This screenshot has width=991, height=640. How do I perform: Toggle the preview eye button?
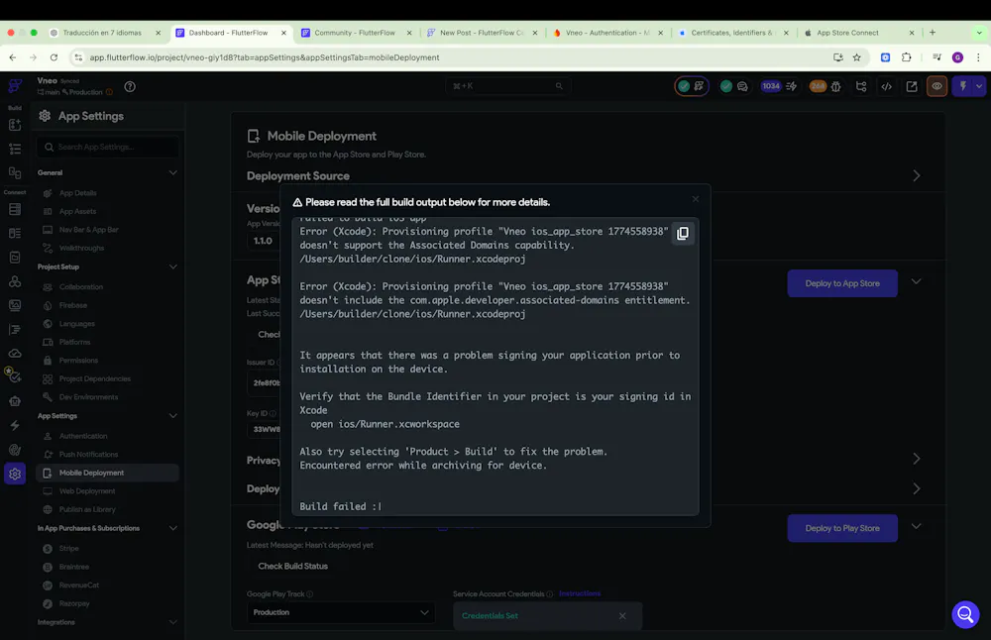pos(936,86)
